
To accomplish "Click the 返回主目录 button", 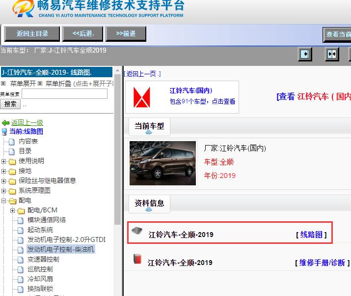I will point(32,34).
